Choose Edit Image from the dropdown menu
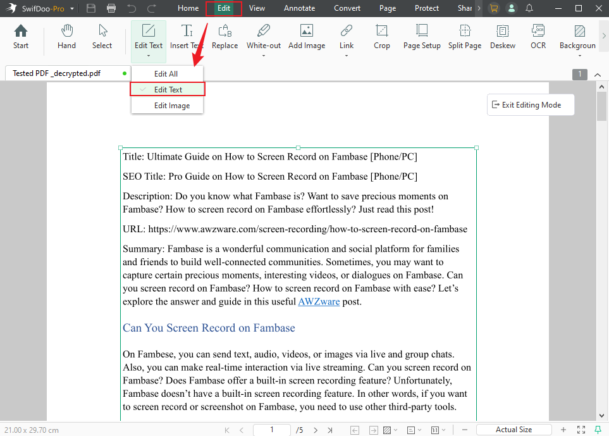The height and width of the screenshot is (436, 609). pyautogui.click(x=171, y=106)
